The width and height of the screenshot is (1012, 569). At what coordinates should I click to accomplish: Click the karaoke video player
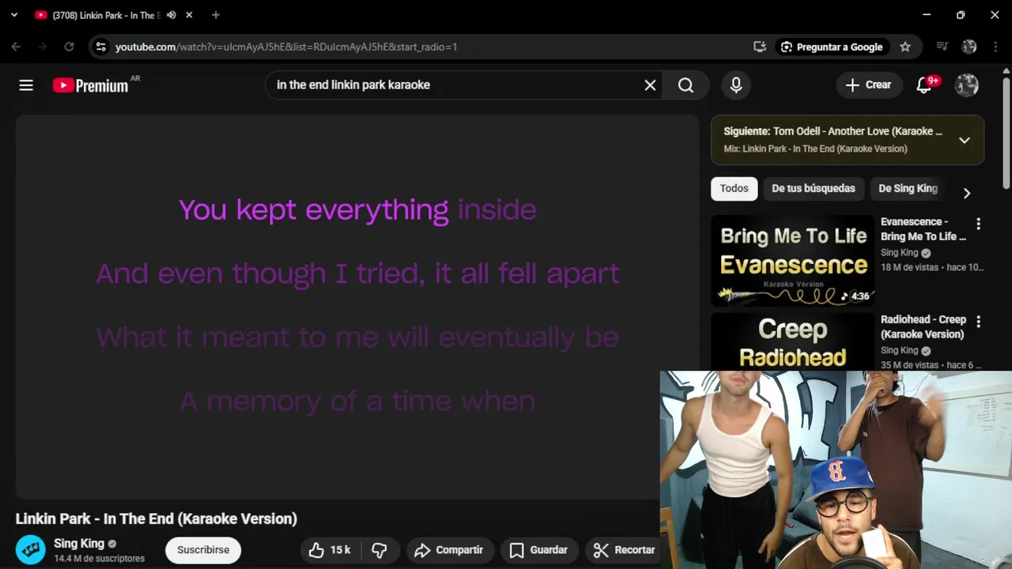pos(357,307)
